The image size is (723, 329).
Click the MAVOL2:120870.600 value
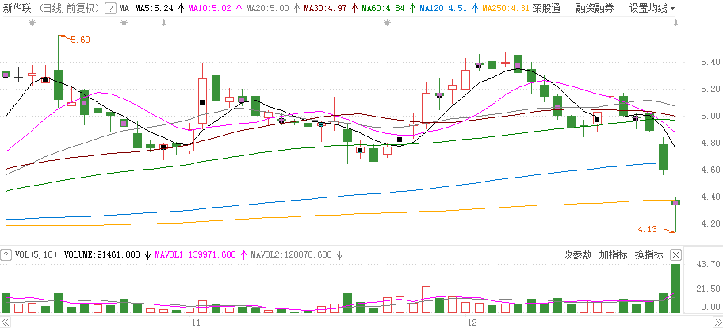pyautogui.click(x=292, y=254)
